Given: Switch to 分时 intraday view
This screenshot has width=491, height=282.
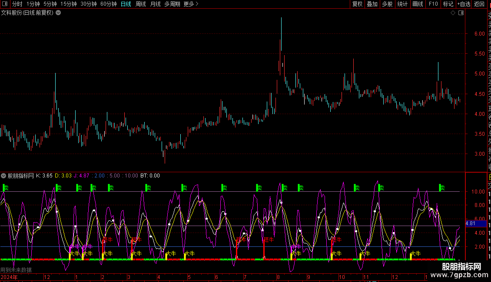Looking at the screenshot, I should (17, 4).
